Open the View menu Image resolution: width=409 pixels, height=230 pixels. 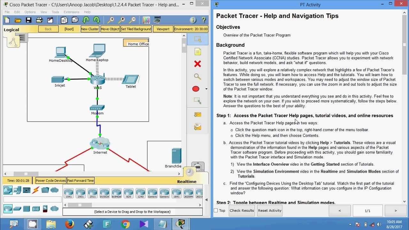tap(44, 12)
